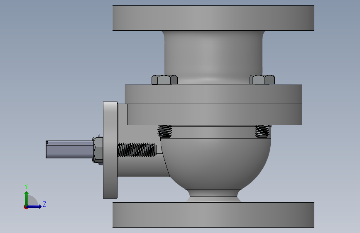Select the square drive shaft protruding left
The height and width of the screenshot is (233, 360).
[69, 149]
